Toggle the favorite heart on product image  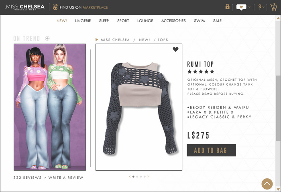176,49
